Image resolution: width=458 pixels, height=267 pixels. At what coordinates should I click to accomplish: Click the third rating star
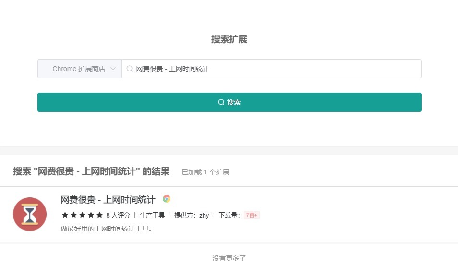click(x=82, y=215)
